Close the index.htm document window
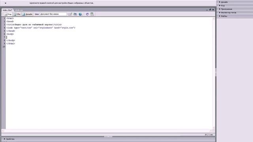 pos(213,9)
